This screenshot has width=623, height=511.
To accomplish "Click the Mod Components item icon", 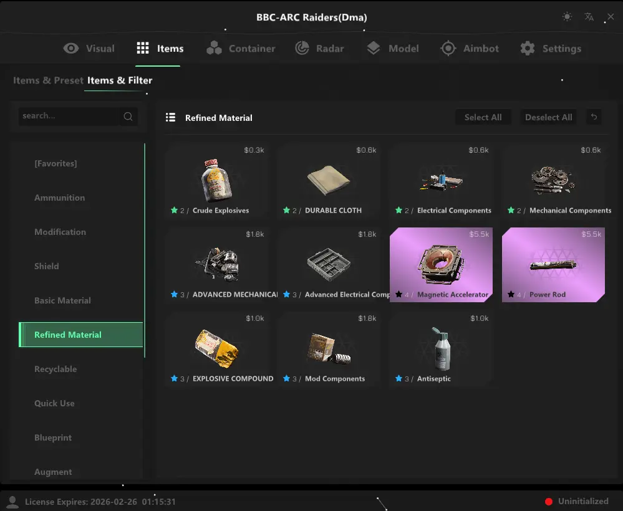I will pos(329,349).
